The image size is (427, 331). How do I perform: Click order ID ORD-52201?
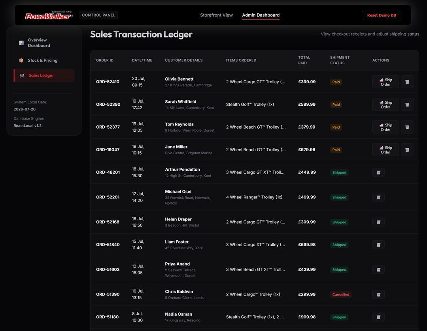(x=108, y=197)
